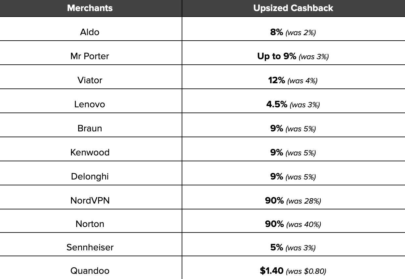Click the Upsized Cashback column header
The width and height of the screenshot is (405, 279).
tap(293, 8)
